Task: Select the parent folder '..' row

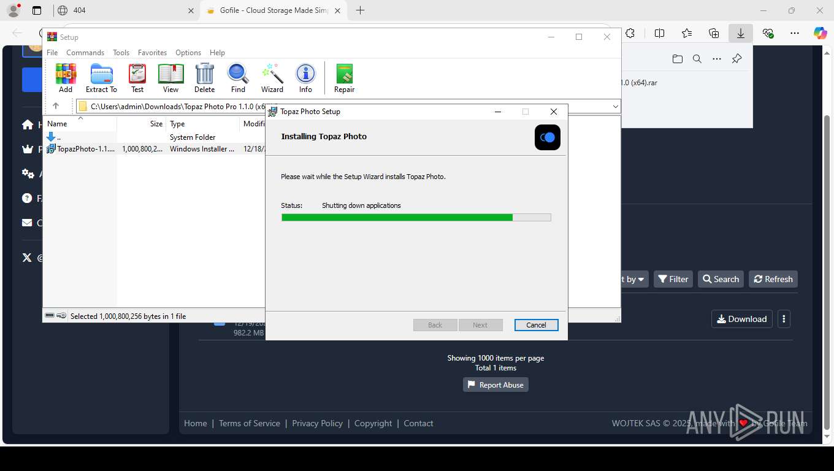Action: coord(153,137)
